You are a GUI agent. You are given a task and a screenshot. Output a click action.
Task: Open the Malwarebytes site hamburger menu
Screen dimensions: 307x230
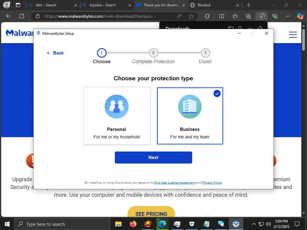[x=293, y=35]
